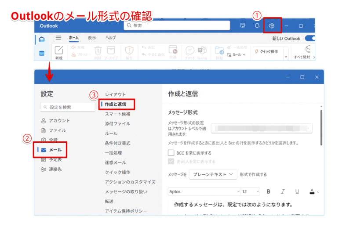Open the メッセージの取り扱い settings page
The image size is (357, 227).
pyautogui.click(x=126, y=192)
